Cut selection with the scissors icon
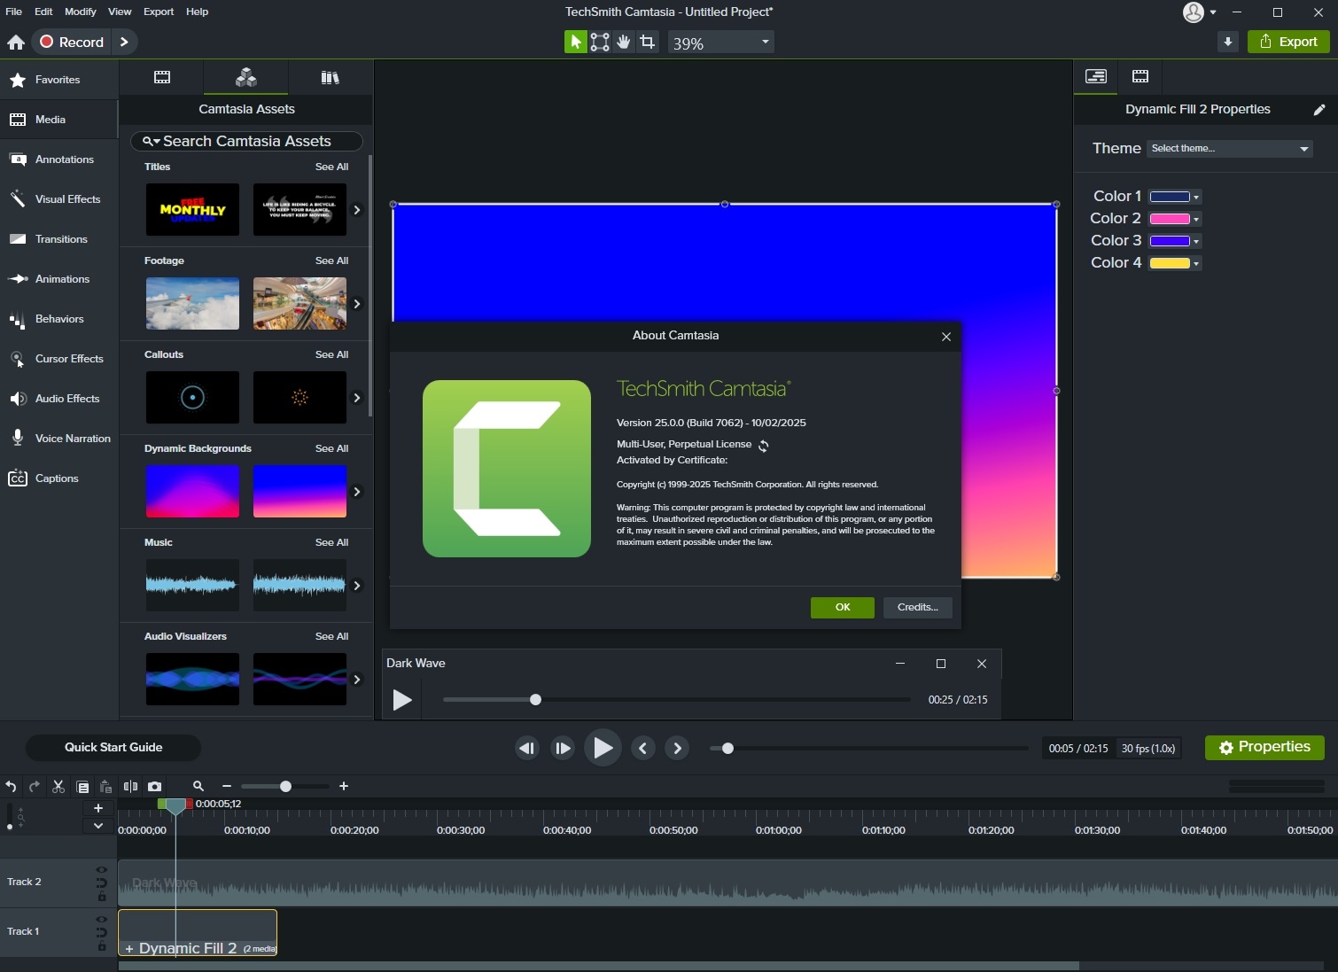The image size is (1338, 972). tap(58, 786)
